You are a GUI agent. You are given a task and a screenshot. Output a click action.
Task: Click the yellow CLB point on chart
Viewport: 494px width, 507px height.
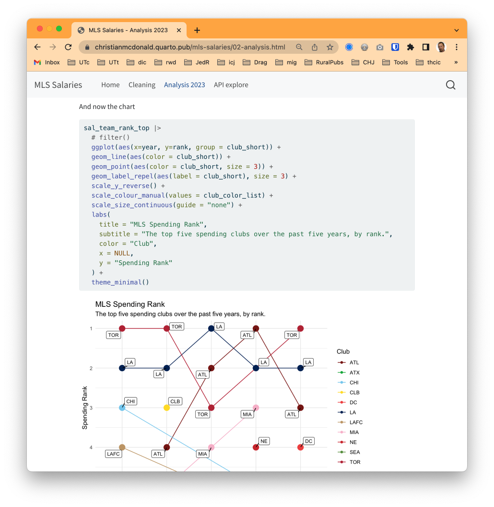(x=166, y=408)
